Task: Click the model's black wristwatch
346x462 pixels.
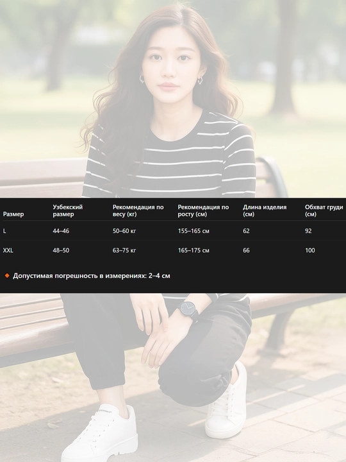Action: click(188, 311)
